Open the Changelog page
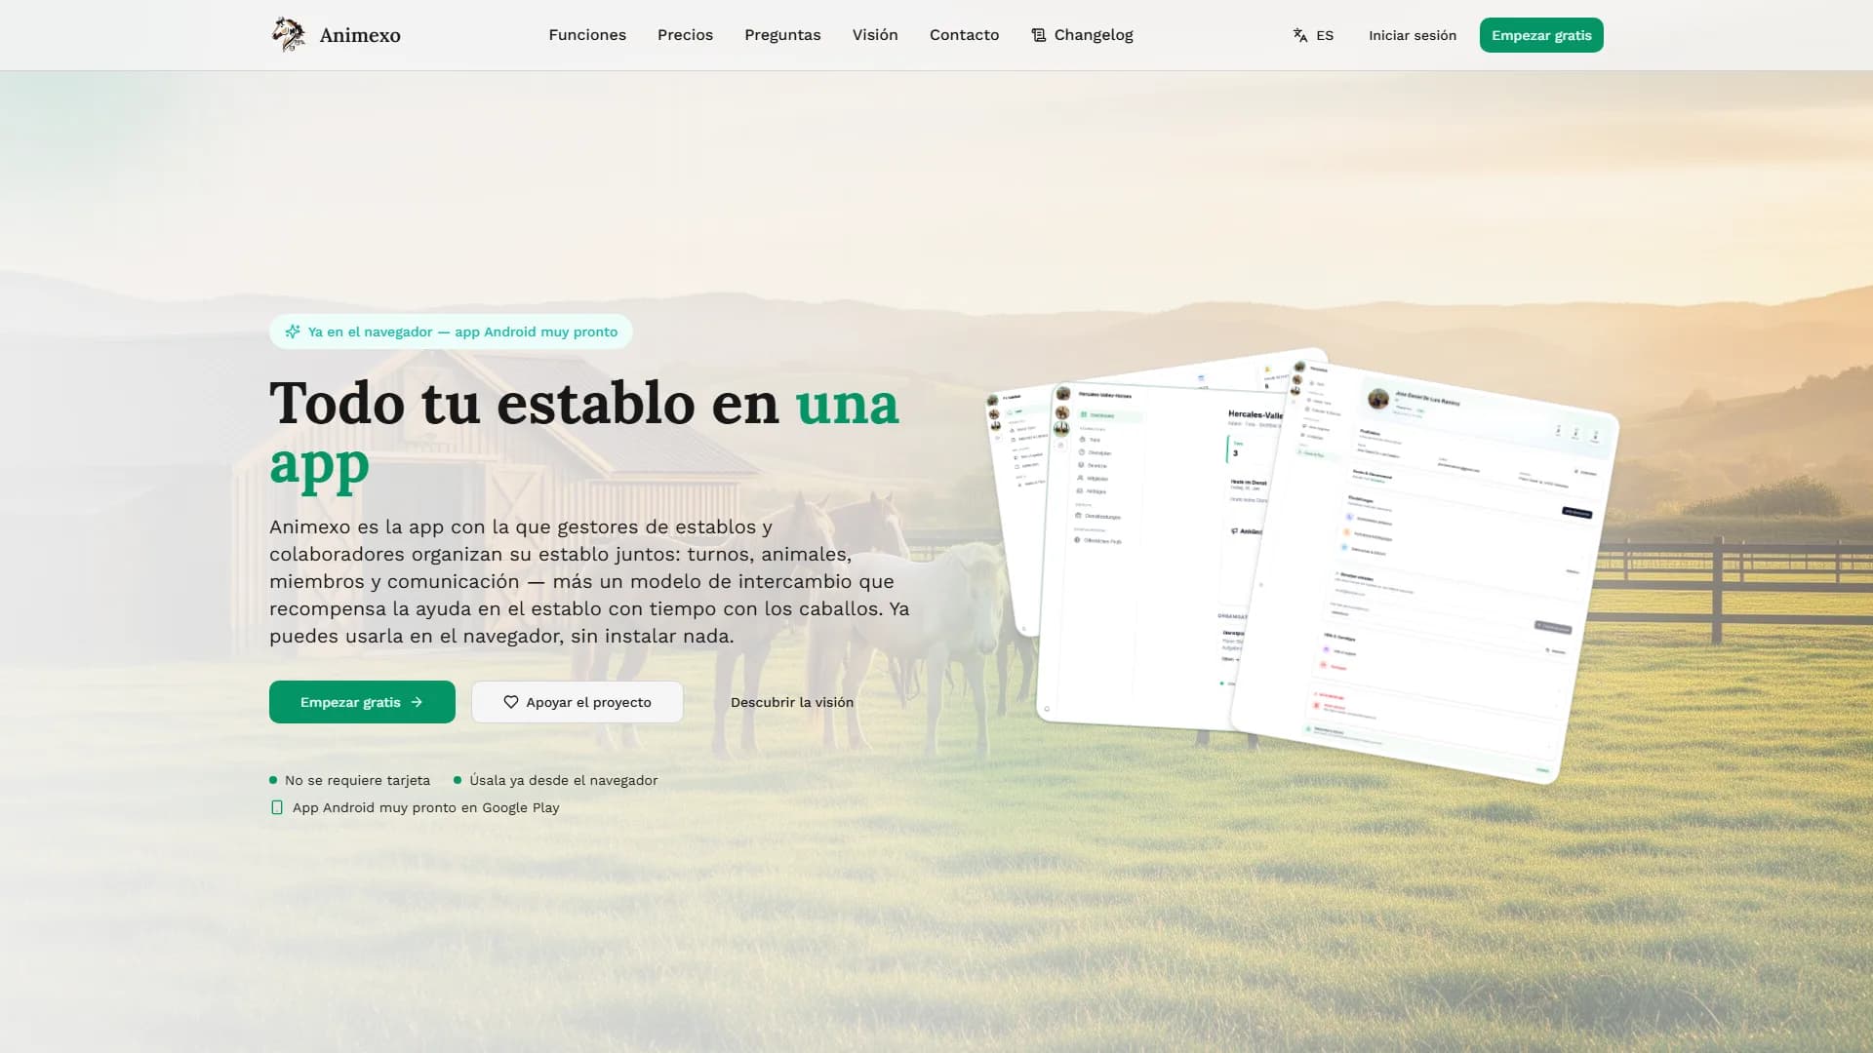Image resolution: width=1873 pixels, height=1053 pixels. [x=1082, y=35]
